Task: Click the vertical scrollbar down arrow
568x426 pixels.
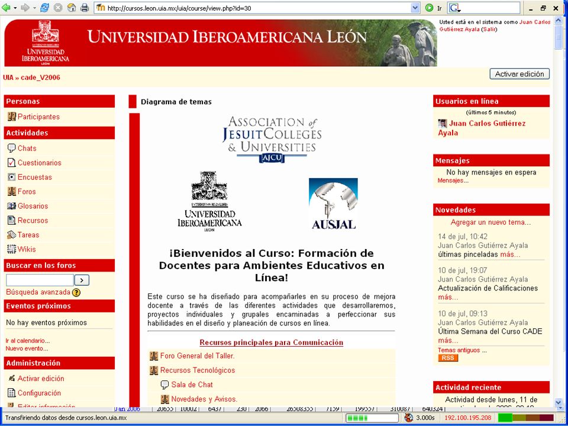Action: [558, 402]
